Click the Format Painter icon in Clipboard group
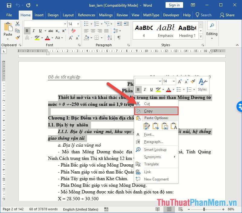The width and height of the screenshot is (242, 213). 18,37
